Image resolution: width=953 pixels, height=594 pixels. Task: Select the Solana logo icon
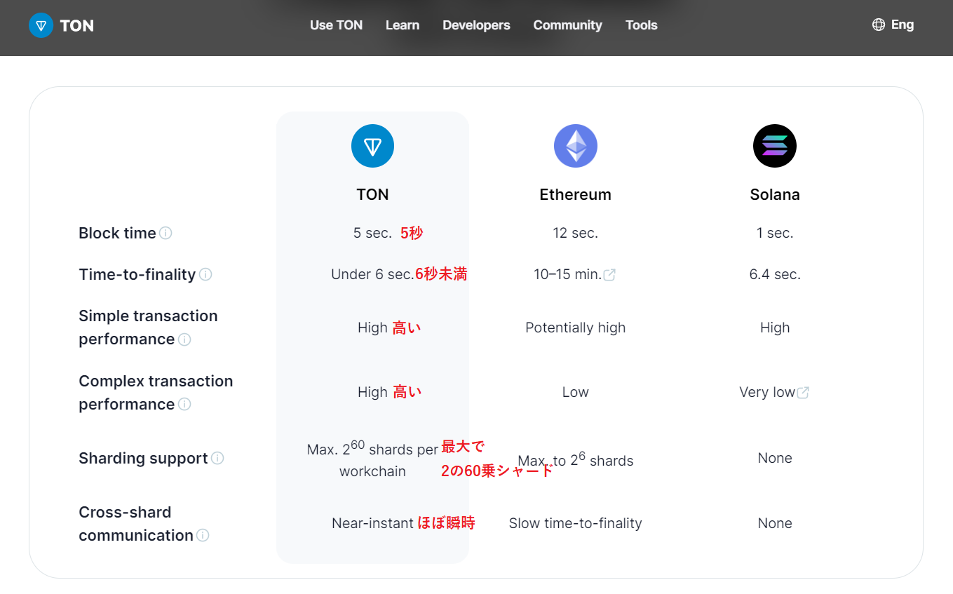click(x=774, y=145)
